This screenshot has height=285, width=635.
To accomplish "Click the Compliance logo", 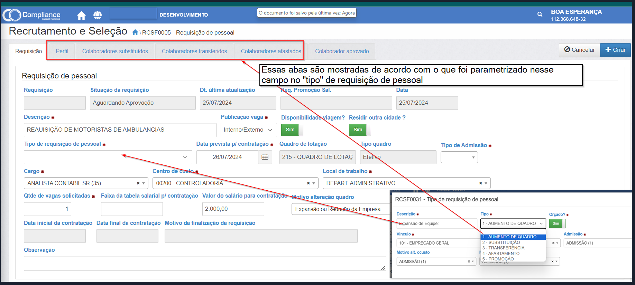I will click(31, 15).
